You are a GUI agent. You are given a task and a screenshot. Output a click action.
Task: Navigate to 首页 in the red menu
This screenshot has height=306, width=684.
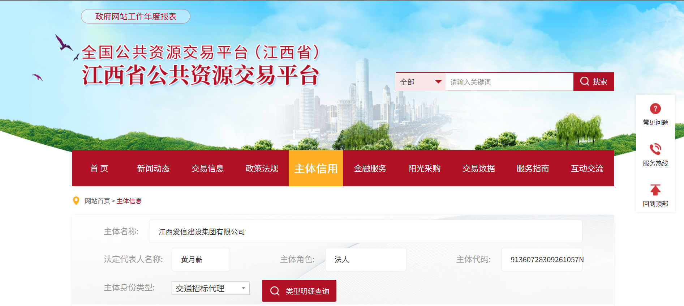click(x=99, y=168)
